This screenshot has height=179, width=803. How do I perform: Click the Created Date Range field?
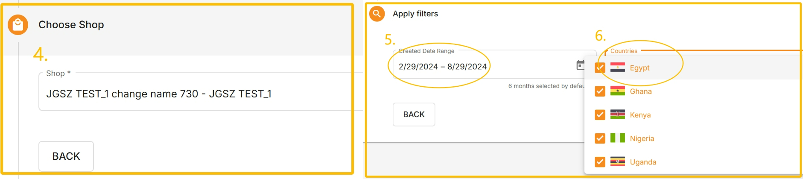[442, 67]
